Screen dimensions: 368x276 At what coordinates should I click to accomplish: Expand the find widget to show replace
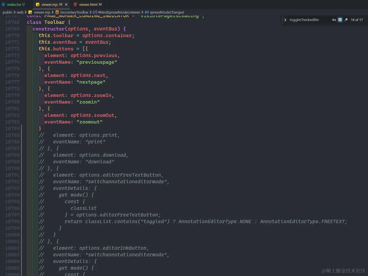point(285,20)
